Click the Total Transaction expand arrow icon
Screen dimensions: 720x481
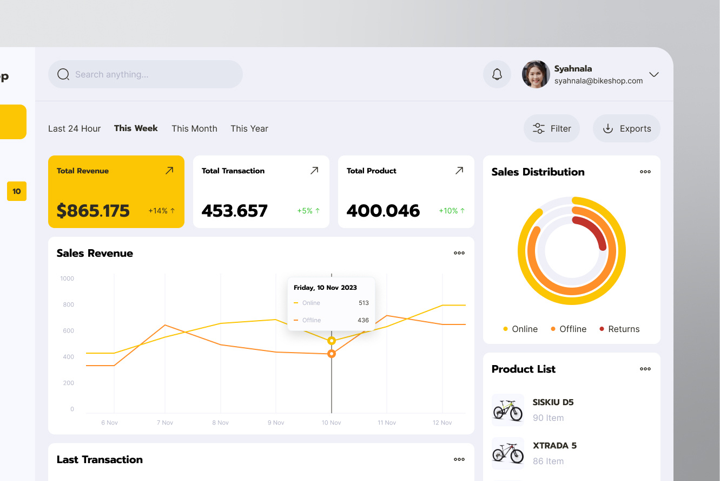click(314, 170)
